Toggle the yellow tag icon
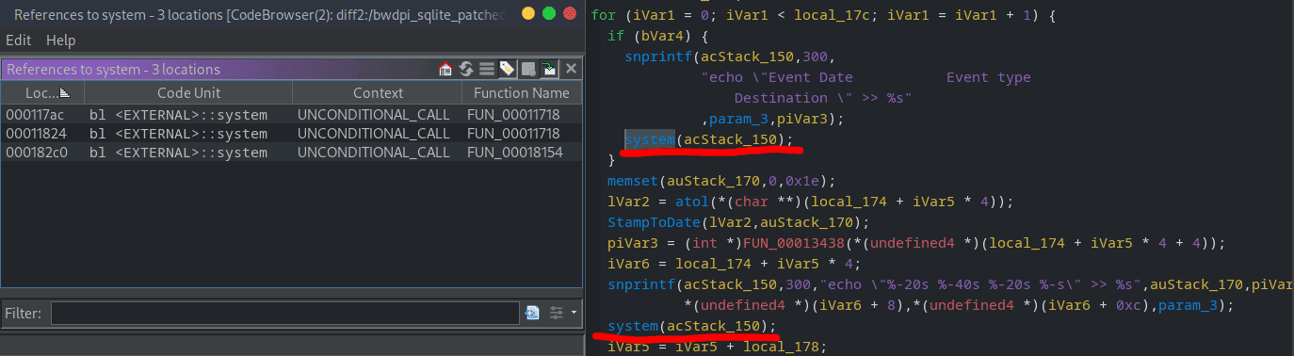 tap(508, 70)
